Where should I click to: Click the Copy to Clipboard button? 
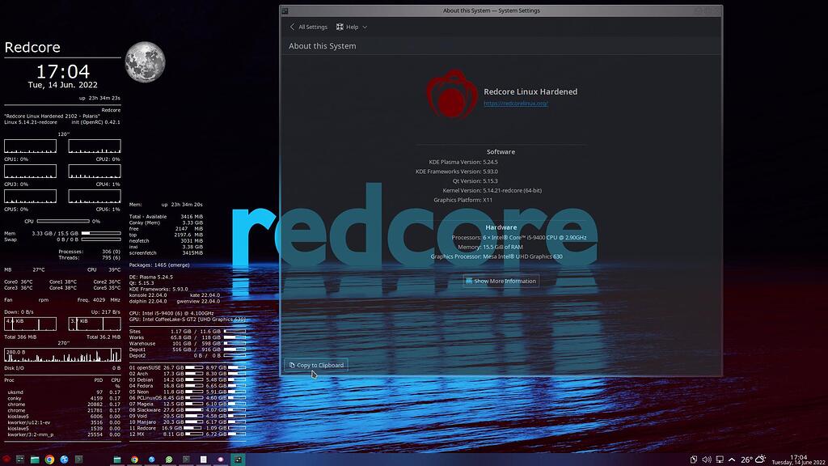pos(316,365)
